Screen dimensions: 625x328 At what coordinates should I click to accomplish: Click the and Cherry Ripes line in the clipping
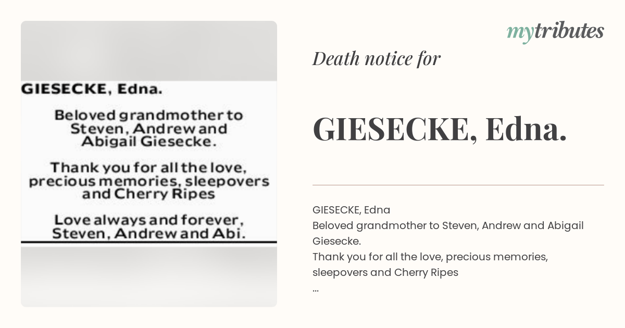tap(148, 194)
